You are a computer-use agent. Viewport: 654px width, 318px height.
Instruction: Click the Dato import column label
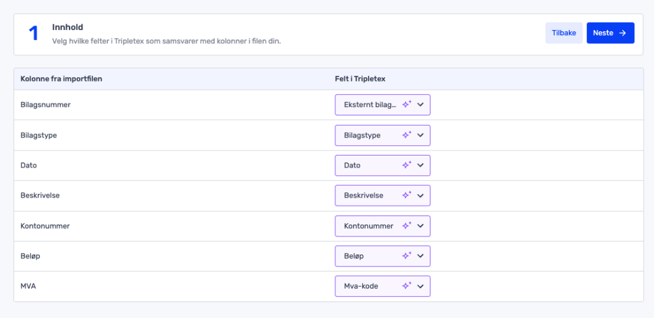tap(29, 165)
